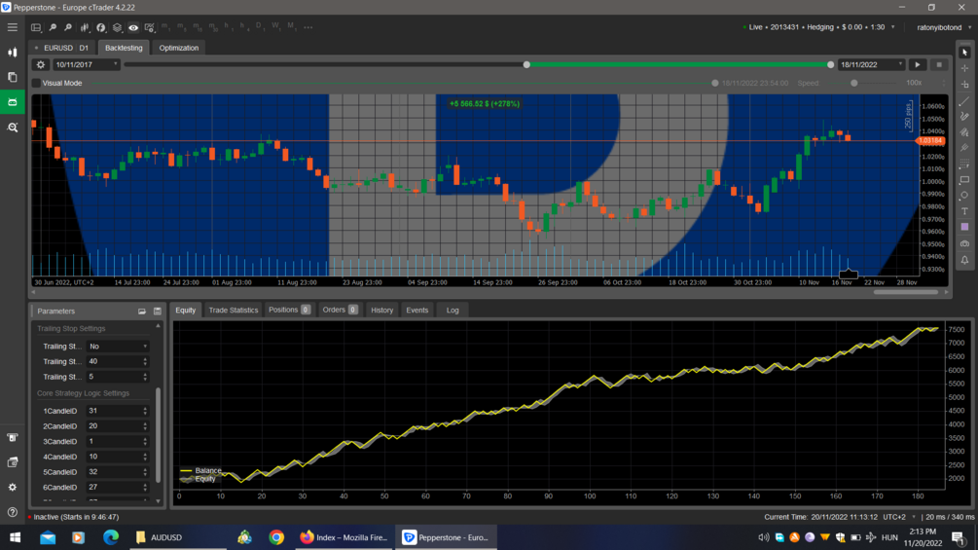Select the Backtesting tab
Screen dimensions: 978x550
tap(124, 48)
